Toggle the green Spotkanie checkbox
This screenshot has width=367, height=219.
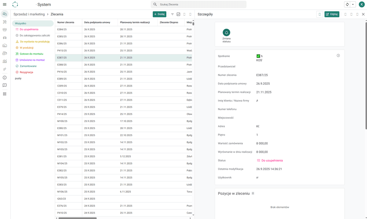click(258, 56)
